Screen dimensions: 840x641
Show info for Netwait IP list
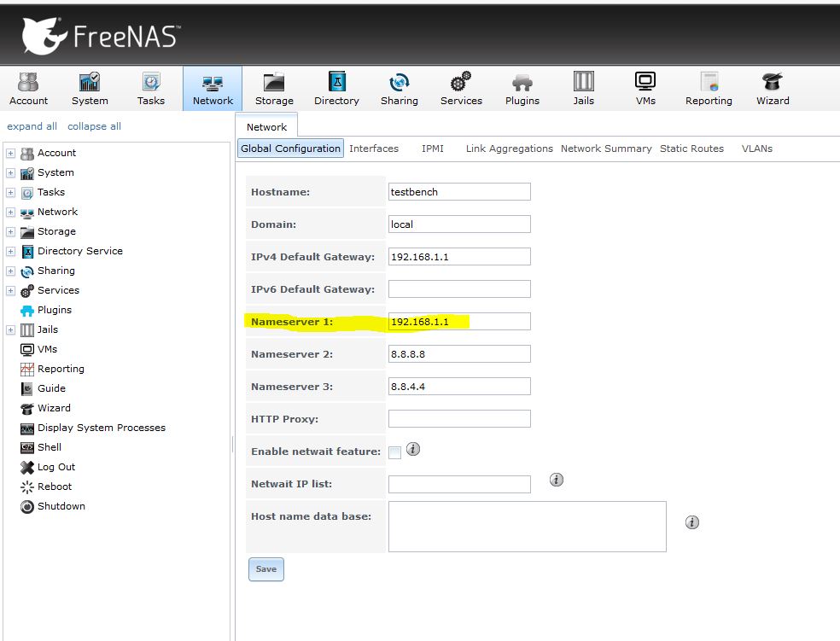[557, 480]
